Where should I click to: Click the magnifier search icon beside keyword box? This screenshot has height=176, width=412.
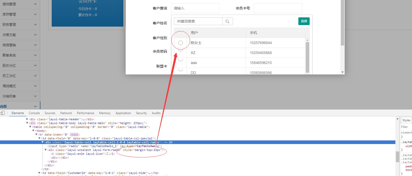click(x=227, y=21)
